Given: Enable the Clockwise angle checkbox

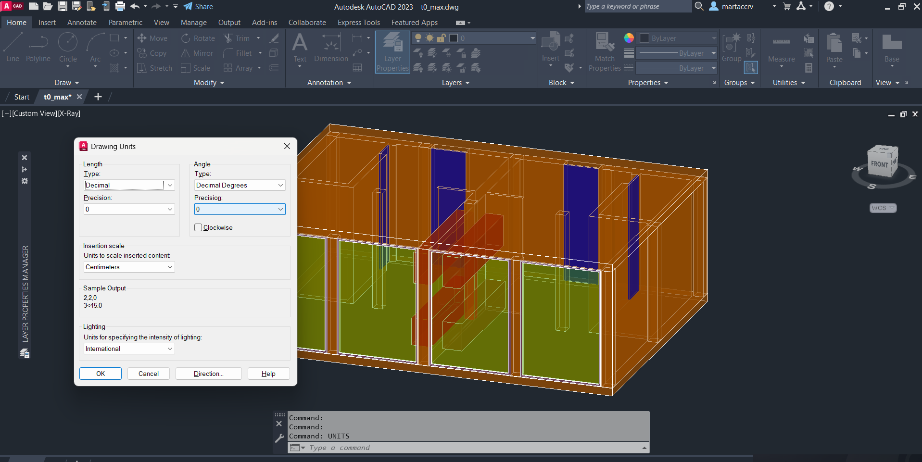Looking at the screenshot, I should tap(198, 227).
